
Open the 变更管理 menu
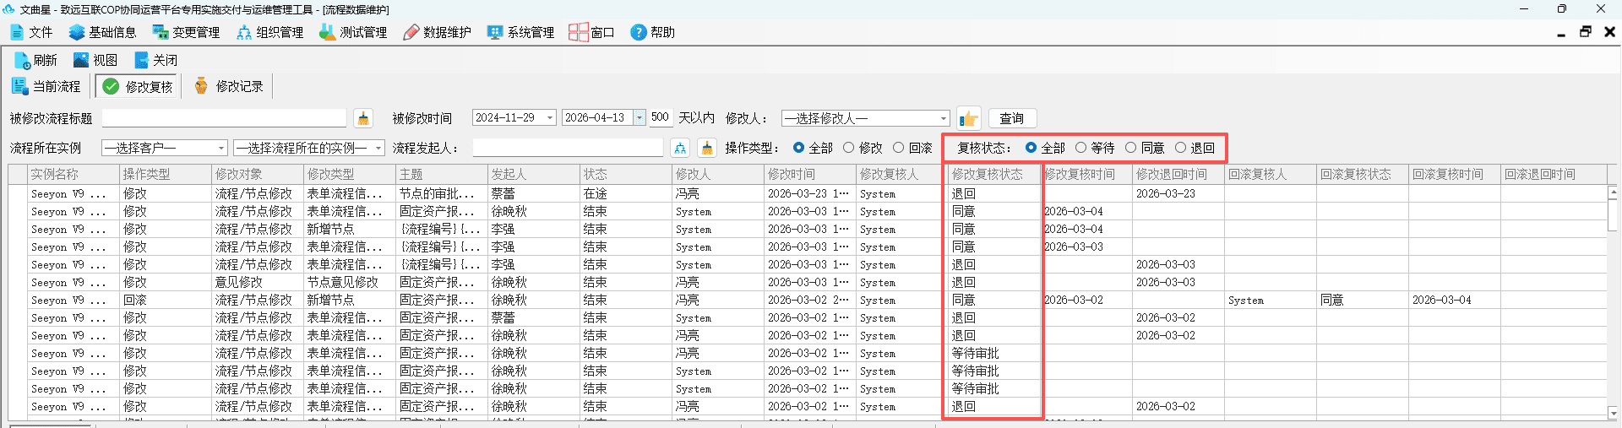click(x=186, y=32)
